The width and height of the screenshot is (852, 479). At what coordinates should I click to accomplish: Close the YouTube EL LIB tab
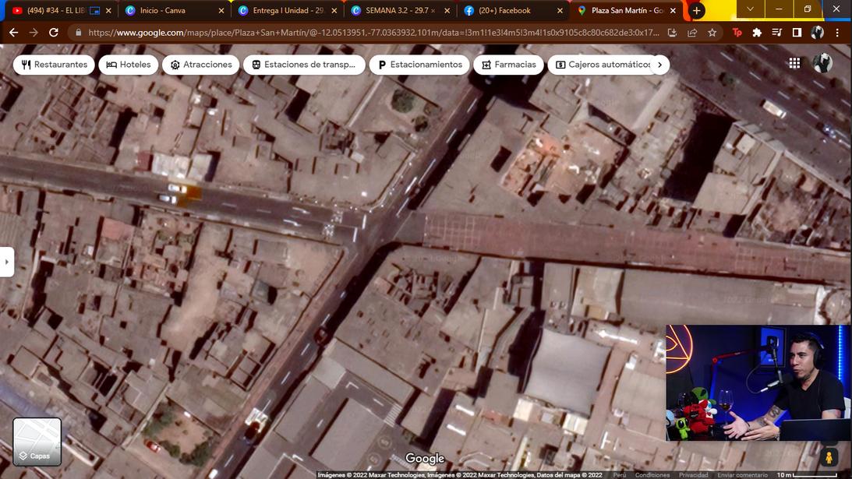pyautogui.click(x=108, y=10)
